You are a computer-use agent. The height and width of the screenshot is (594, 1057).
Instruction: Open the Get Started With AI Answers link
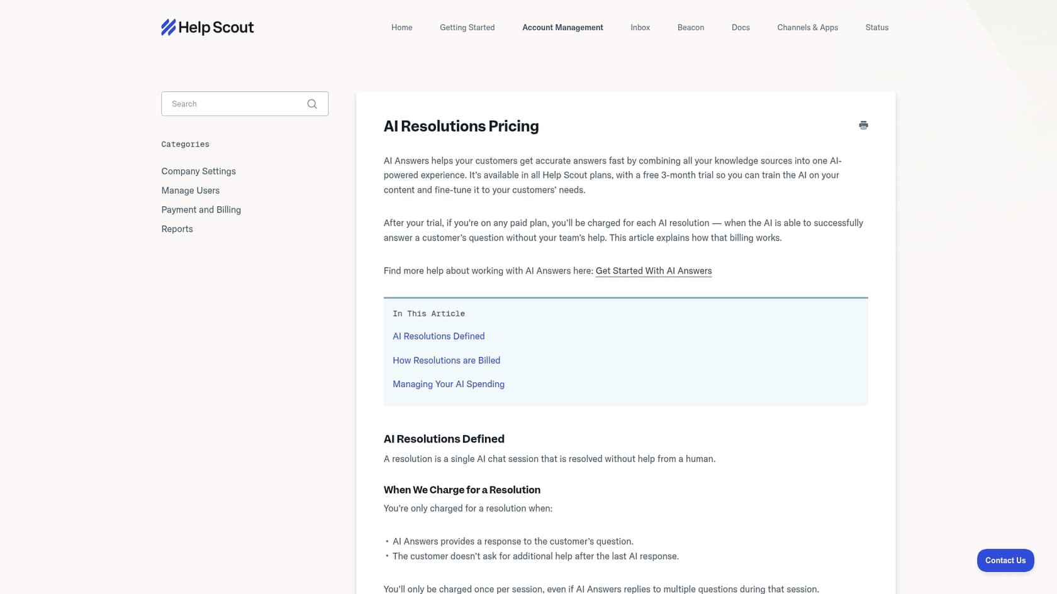pyautogui.click(x=653, y=270)
